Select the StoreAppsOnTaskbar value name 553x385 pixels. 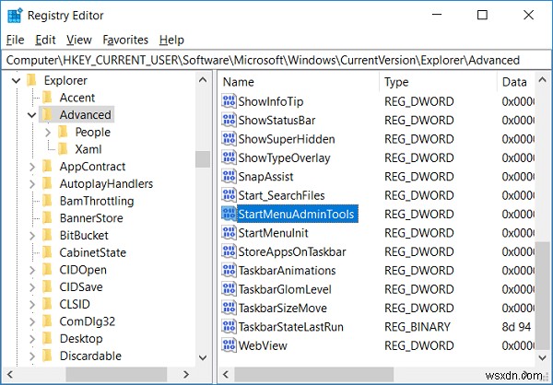pyautogui.click(x=292, y=251)
